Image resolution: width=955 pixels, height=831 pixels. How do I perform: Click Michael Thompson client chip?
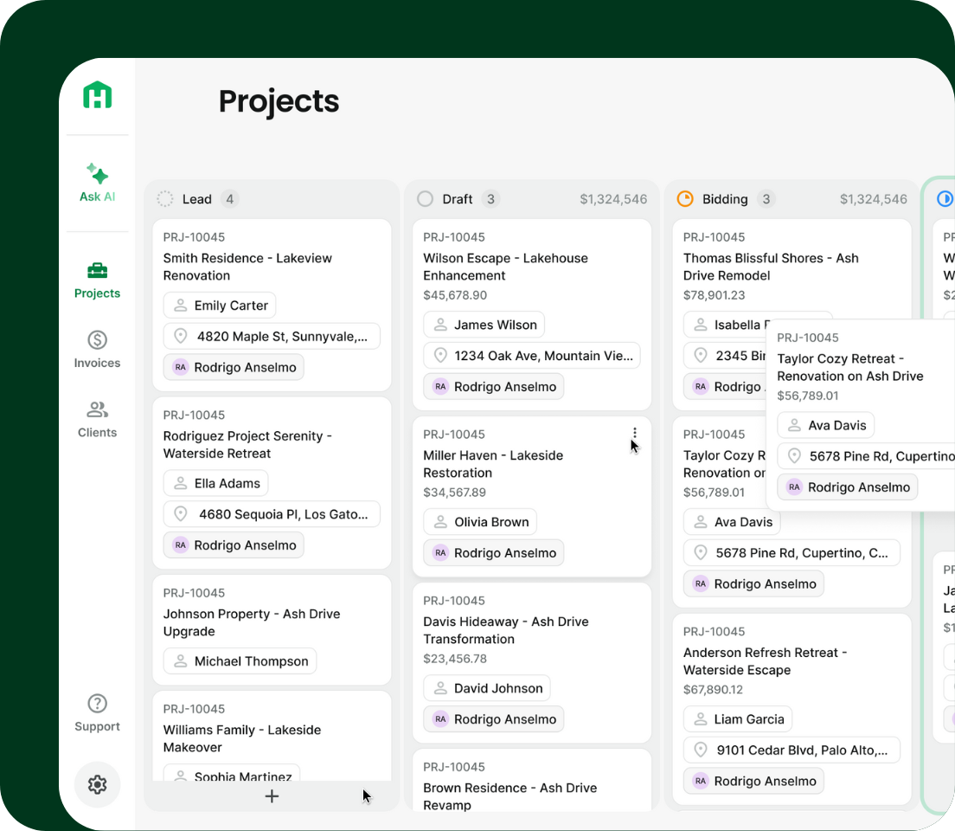tap(240, 660)
